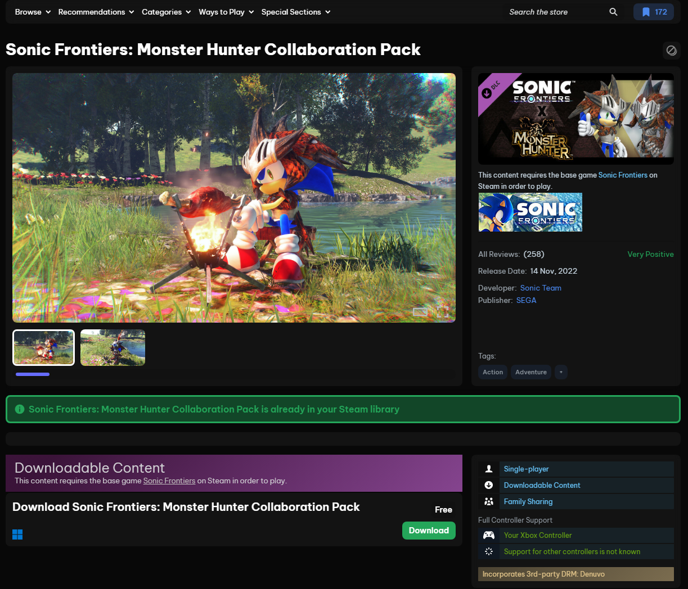The width and height of the screenshot is (688, 589).
Task: Click the Xbox controller gamepad icon
Action: point(489,535)
